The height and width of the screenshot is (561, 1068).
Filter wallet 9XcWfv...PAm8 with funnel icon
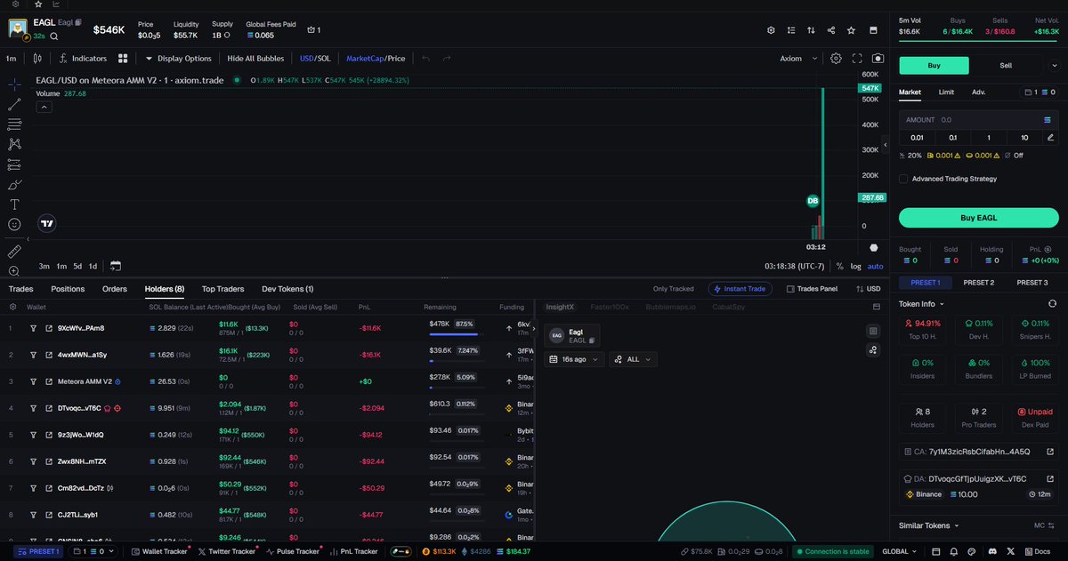click(x=33, y=328)
